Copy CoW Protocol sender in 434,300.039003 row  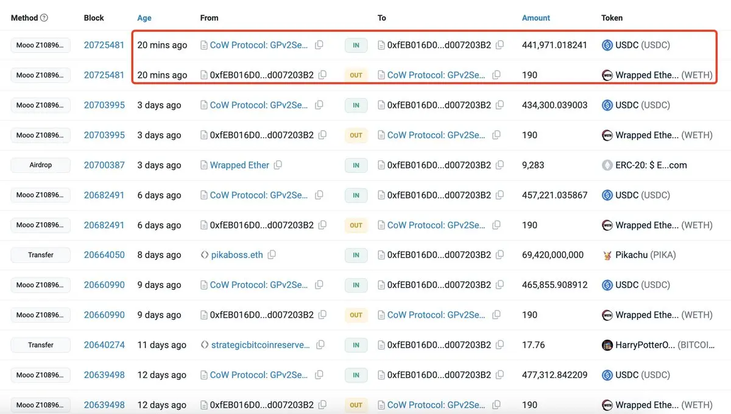pos(319,105)
